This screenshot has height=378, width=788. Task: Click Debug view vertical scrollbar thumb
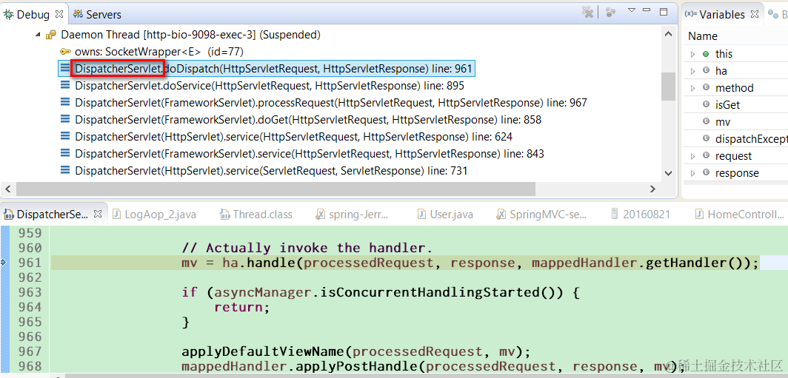pyautogui.click(x=668, y=87)
